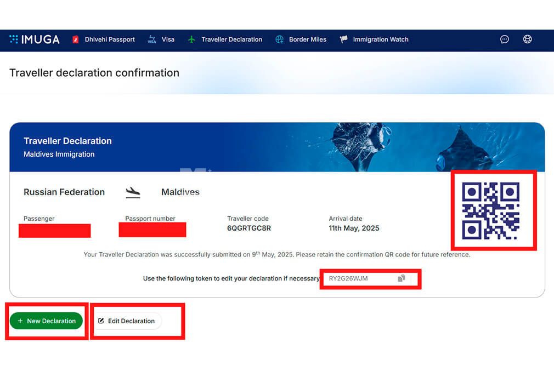Open the Immigration Watch menu item
The height and width of the screenshot is (366, 554).
click(x=381, y=39)
